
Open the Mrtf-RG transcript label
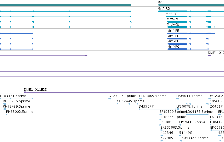click(x=173, y=19)
